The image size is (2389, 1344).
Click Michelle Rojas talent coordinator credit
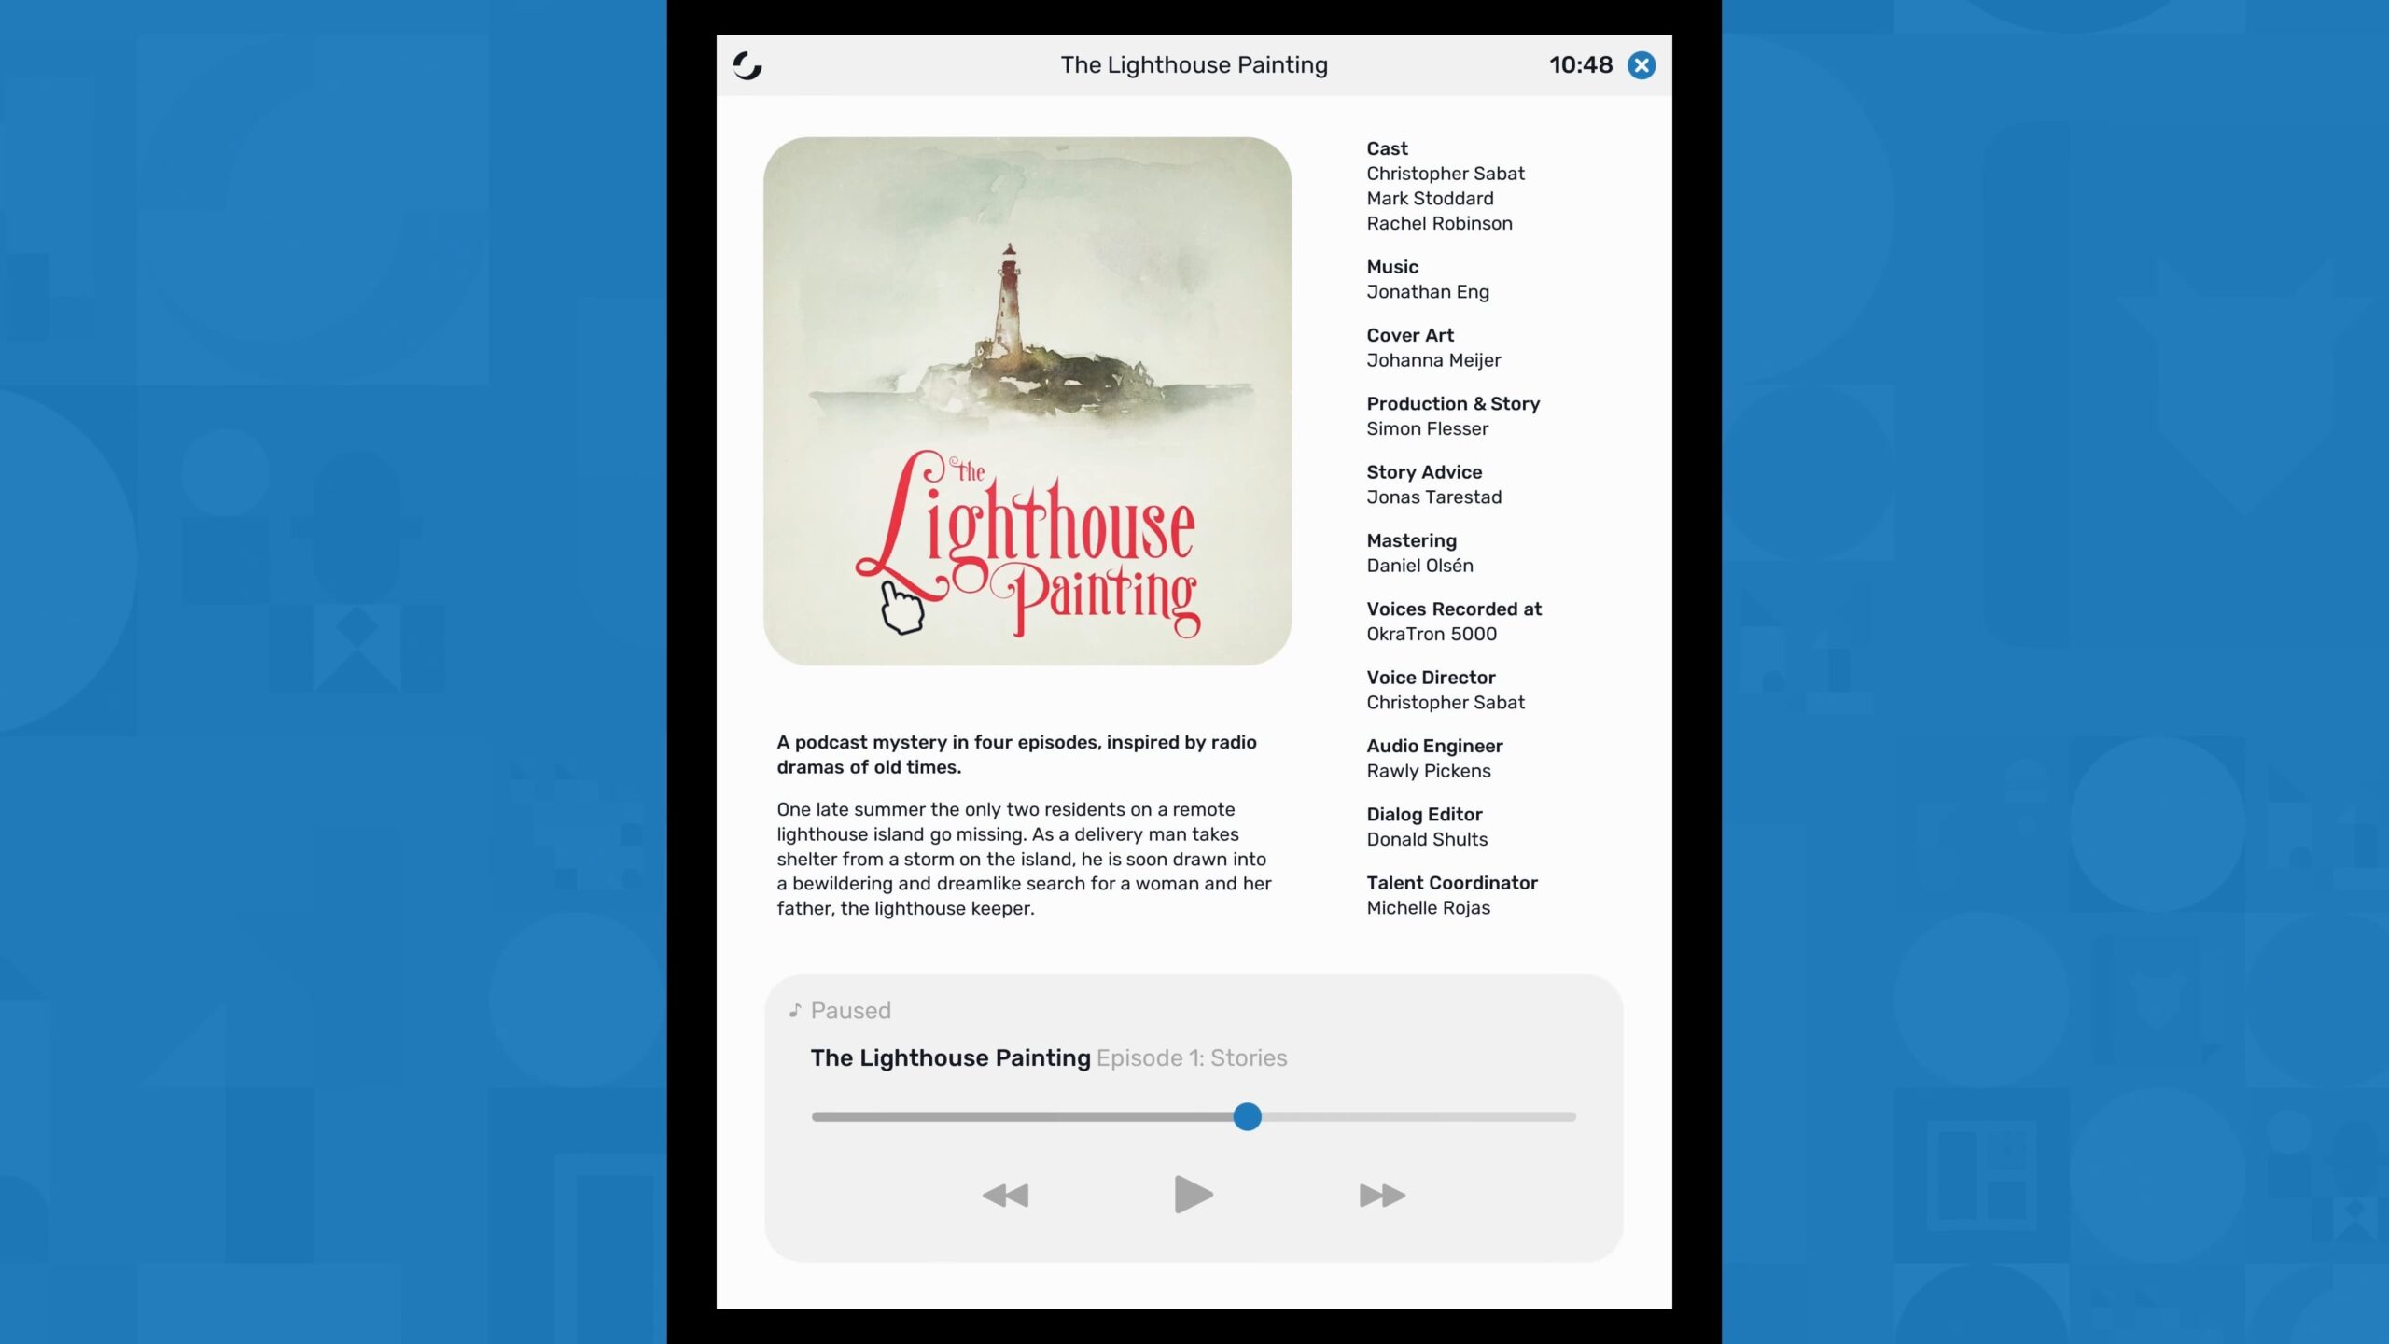[x=1428, y=908]
